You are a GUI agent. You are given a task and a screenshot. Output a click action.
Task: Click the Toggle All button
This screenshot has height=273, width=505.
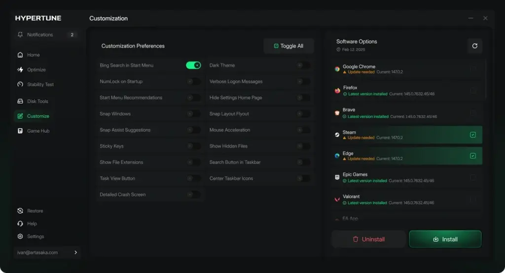(x=289, y=46)
